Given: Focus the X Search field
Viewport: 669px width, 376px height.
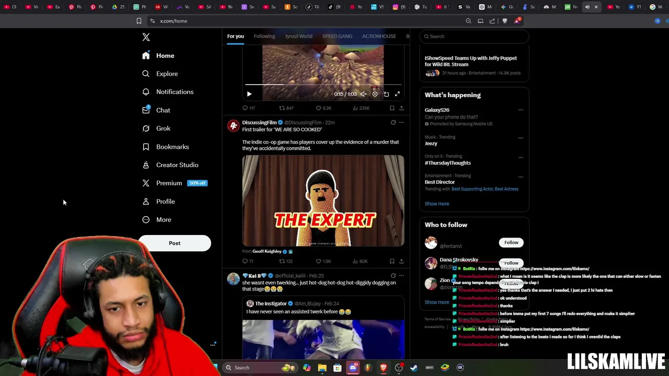Looking at the screenshot, I should pyautogui.click(x=474, y=37).
